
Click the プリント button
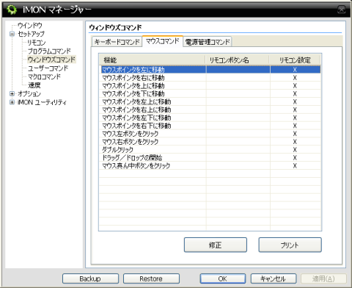pyautogui.click(x=290, y=245)
